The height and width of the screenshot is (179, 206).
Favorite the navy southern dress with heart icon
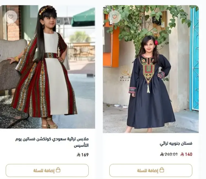coord(115,17)
